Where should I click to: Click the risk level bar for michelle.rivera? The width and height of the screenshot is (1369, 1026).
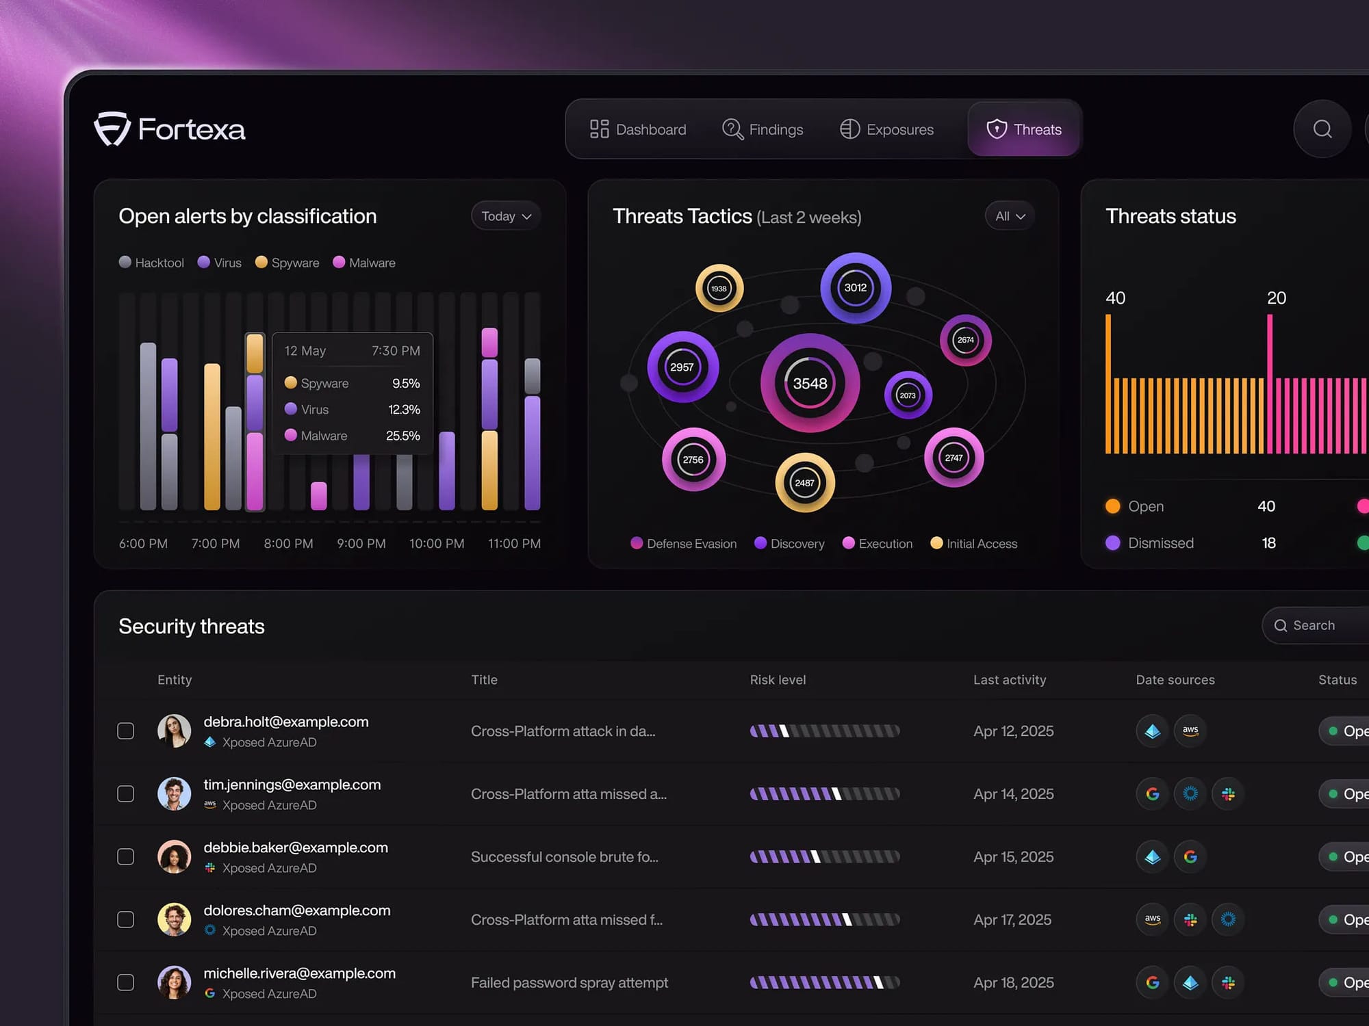tap(825, 983)
